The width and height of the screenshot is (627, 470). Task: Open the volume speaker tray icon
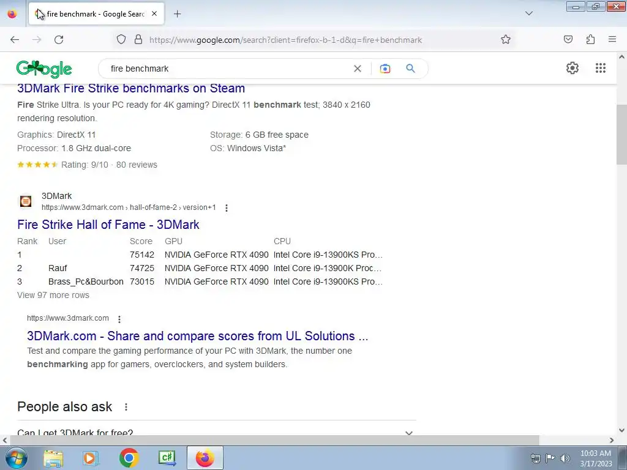tap(565, 458)
